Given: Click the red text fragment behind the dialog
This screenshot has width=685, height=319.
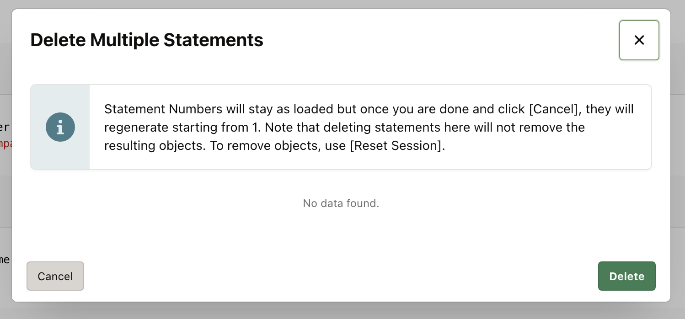Looking at the screenshot, I should click(x=5, y=144).
